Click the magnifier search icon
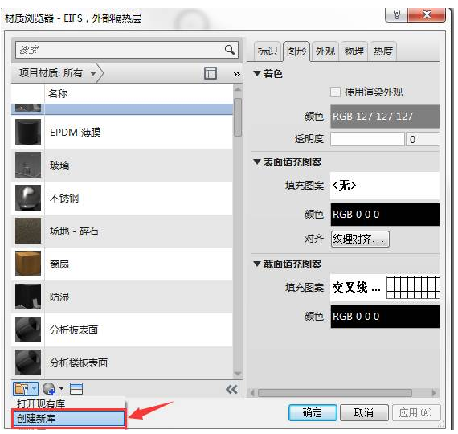 230,50
